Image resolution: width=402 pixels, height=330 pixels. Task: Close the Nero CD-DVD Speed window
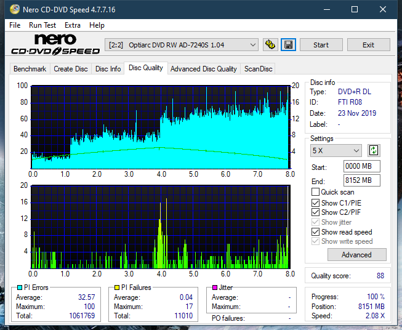[383, 9]
